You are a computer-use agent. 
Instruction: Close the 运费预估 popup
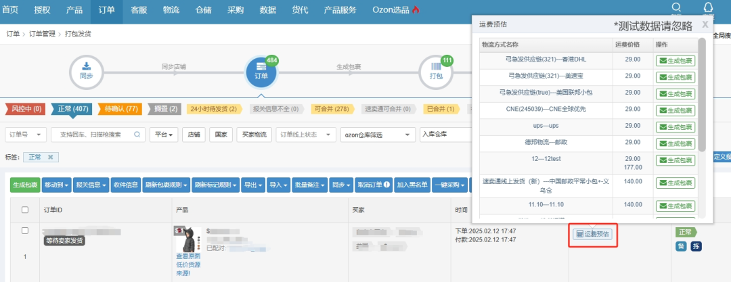pos(705,25)
